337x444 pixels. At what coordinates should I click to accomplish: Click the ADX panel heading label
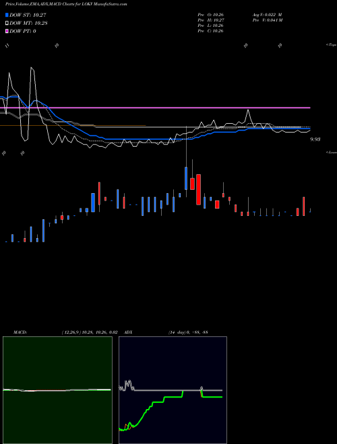click(x=128, y=332)
